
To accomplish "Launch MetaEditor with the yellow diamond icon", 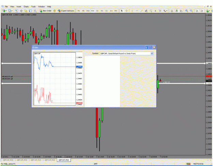I will point(55,11).
